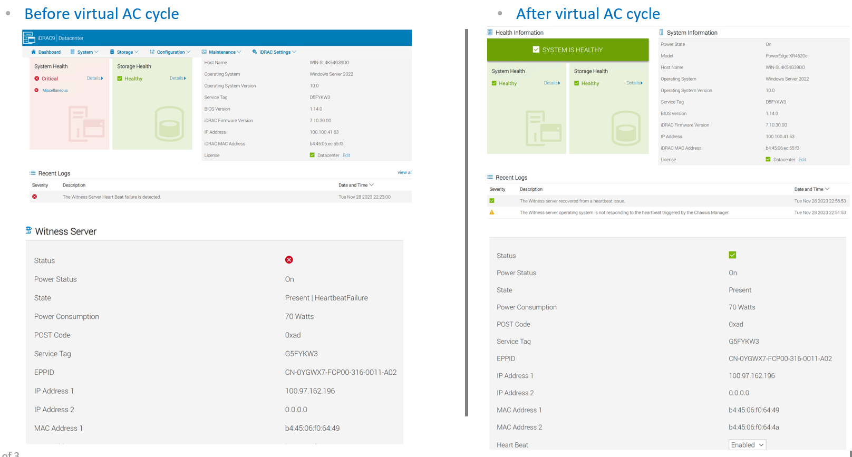852x457 pixels.
Task: Open the Configuration dropdown menu
Action: (x=170, y=52)
